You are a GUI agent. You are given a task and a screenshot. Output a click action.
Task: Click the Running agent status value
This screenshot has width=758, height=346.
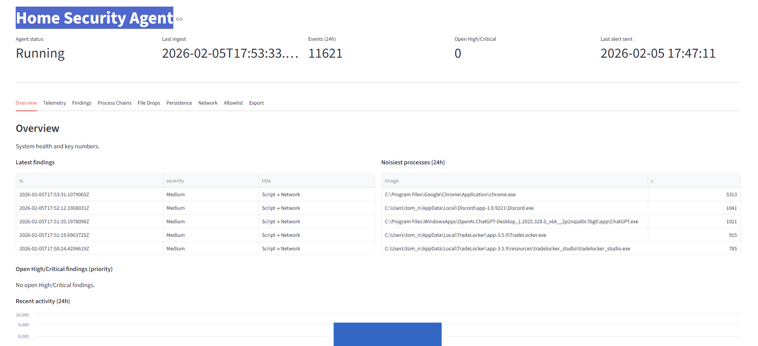tap(40, 54)
